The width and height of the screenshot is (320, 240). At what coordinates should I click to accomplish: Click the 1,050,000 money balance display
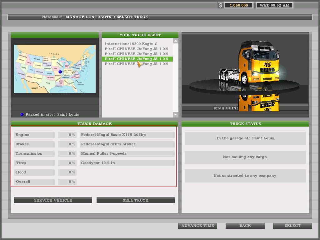coord(239,5)
